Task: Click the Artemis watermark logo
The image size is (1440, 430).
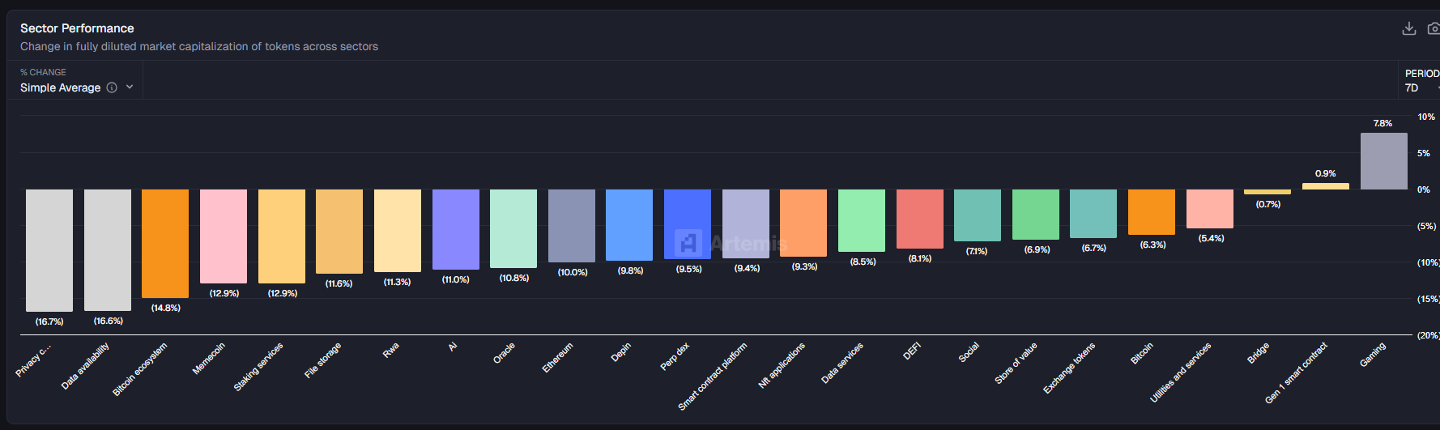Action: point(688,242)
